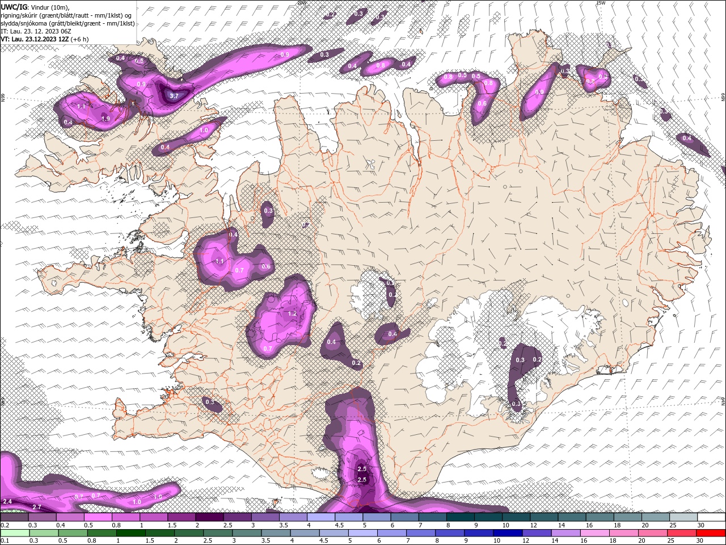Click the '30' label under lower legend
This screenshot has width=726, height=545.
(699, 541)
